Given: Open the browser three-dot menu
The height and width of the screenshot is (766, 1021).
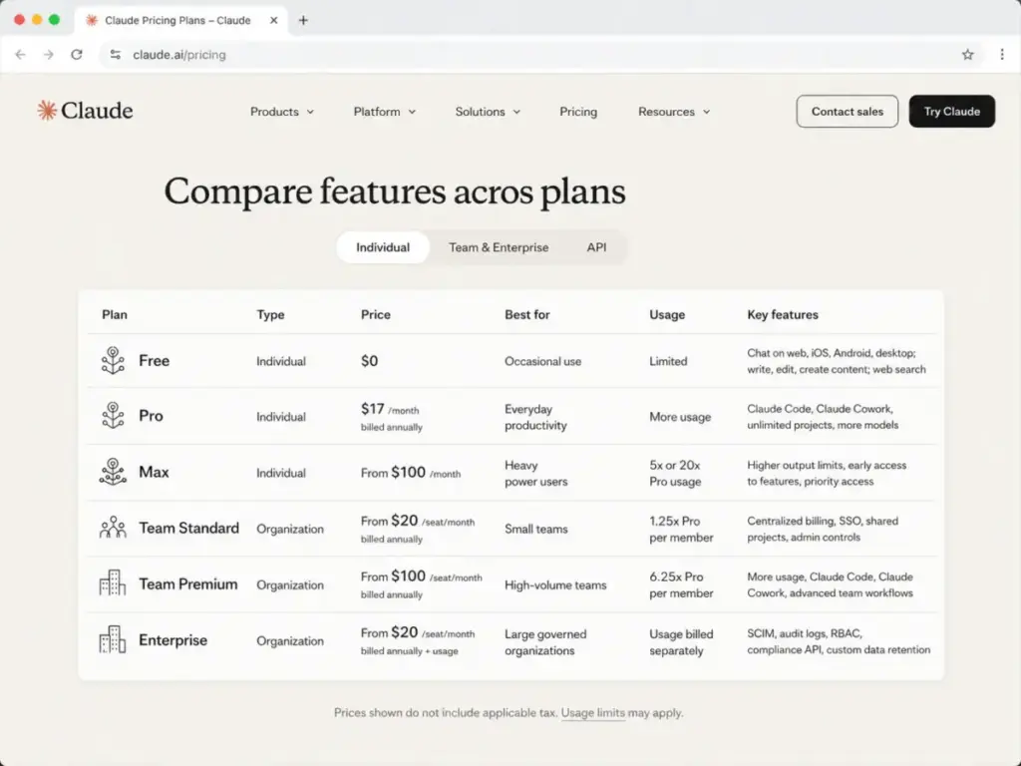Looking at the screenshot, I should (1002, 55).
